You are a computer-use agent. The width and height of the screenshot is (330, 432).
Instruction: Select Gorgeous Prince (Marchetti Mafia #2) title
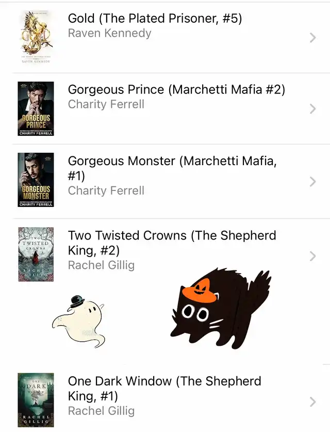pos(176,89)
